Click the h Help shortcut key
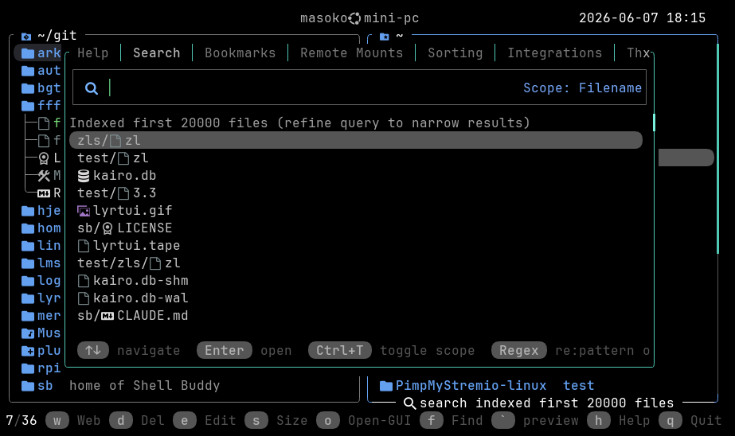The image size is (735, 436). pyautogui.click(x=599, y=421)
